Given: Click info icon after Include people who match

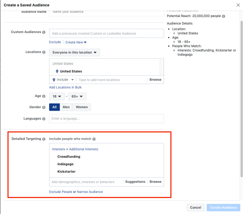Looking at the screenshot, I should [x=94, y=139].
